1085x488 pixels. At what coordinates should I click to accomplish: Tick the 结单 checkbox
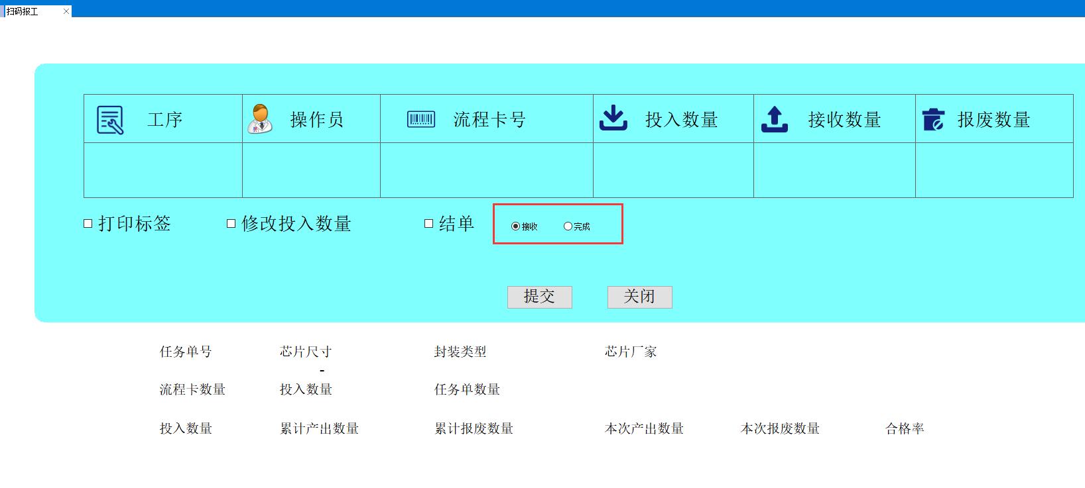(x=428, y=224)
